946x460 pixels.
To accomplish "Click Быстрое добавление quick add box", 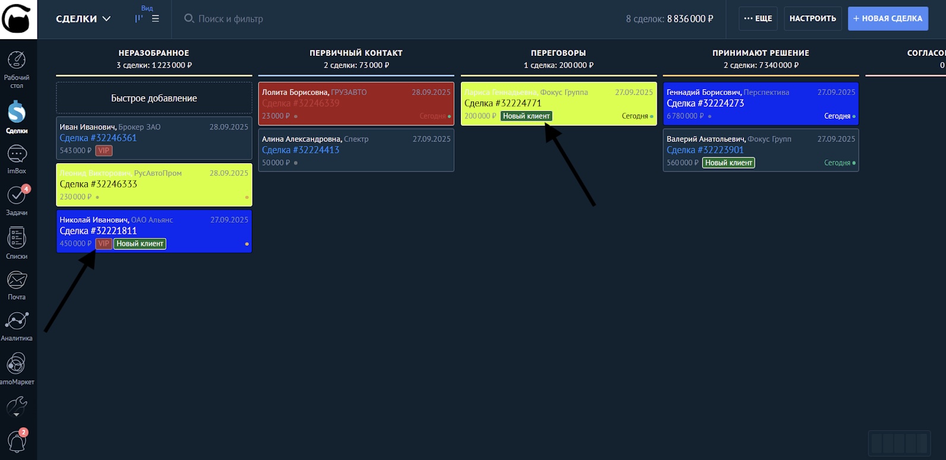I will click(154, 98).
